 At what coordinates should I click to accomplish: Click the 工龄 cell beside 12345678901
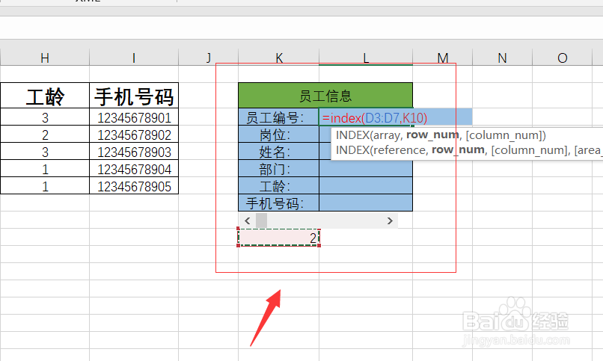point(45,117)
